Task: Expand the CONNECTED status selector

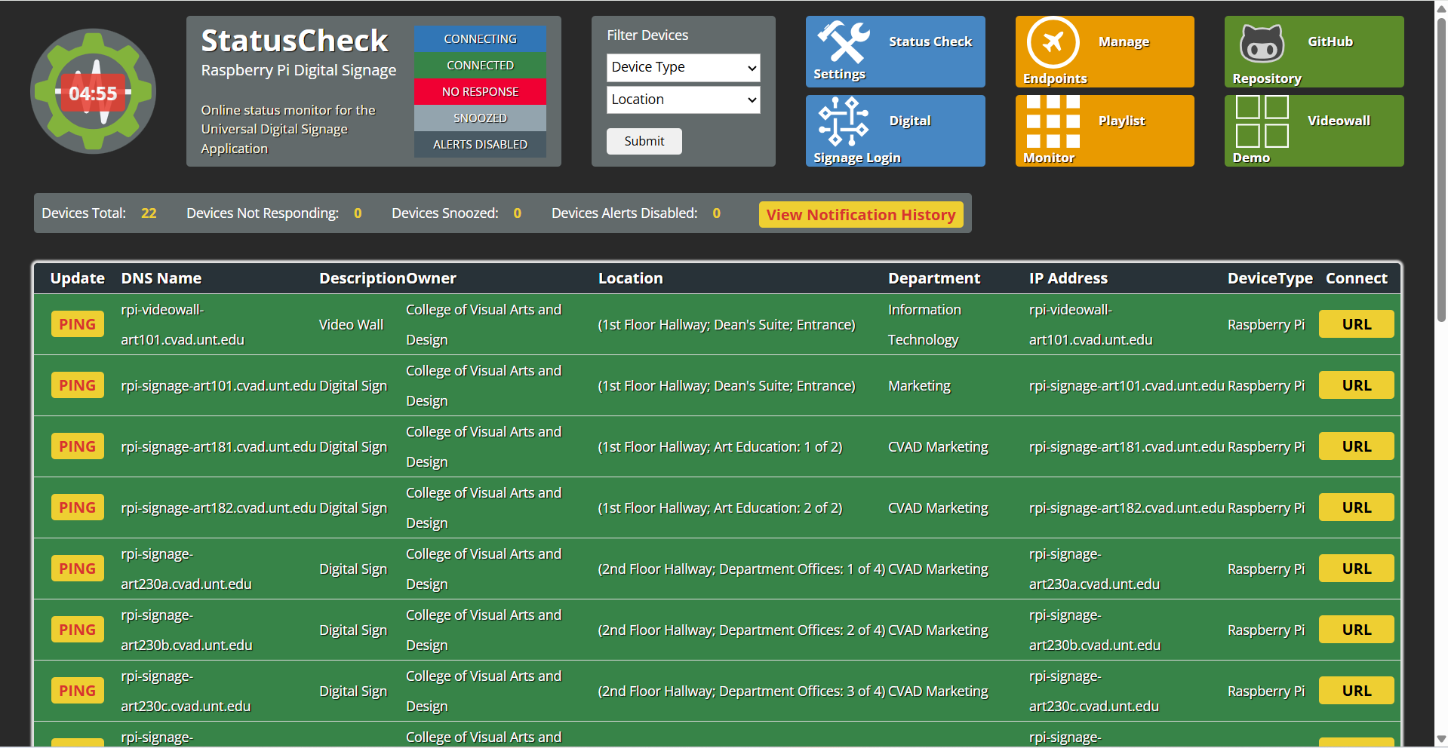Action: 479,65
